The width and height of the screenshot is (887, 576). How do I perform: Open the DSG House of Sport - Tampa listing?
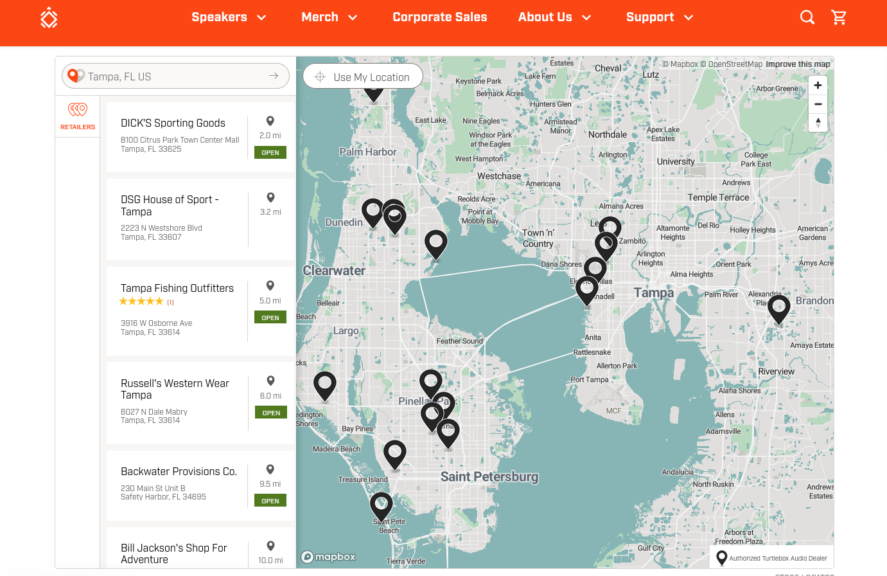tap(170, 206)
